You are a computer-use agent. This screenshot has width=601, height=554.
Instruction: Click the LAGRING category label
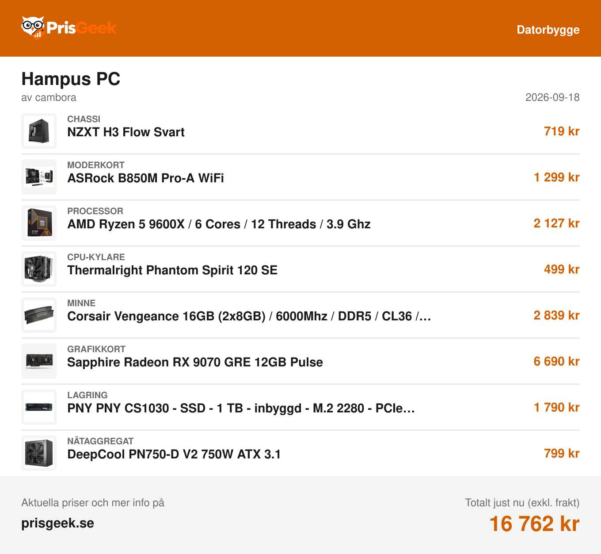click(x=87, y=395)
